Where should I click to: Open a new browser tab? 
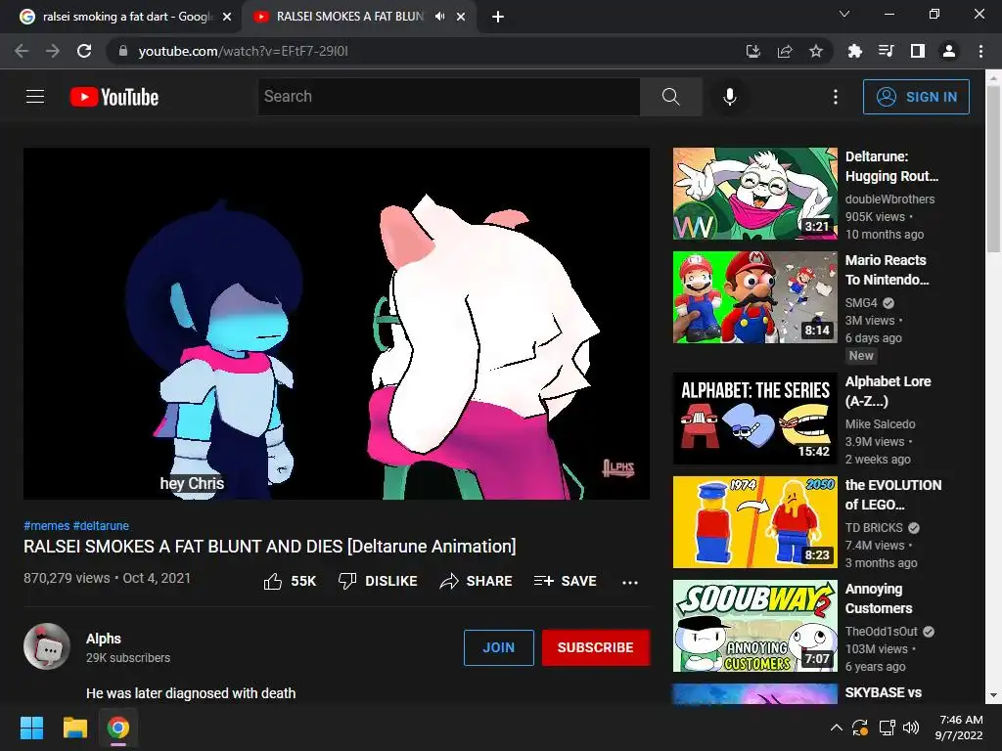point(498,17)
